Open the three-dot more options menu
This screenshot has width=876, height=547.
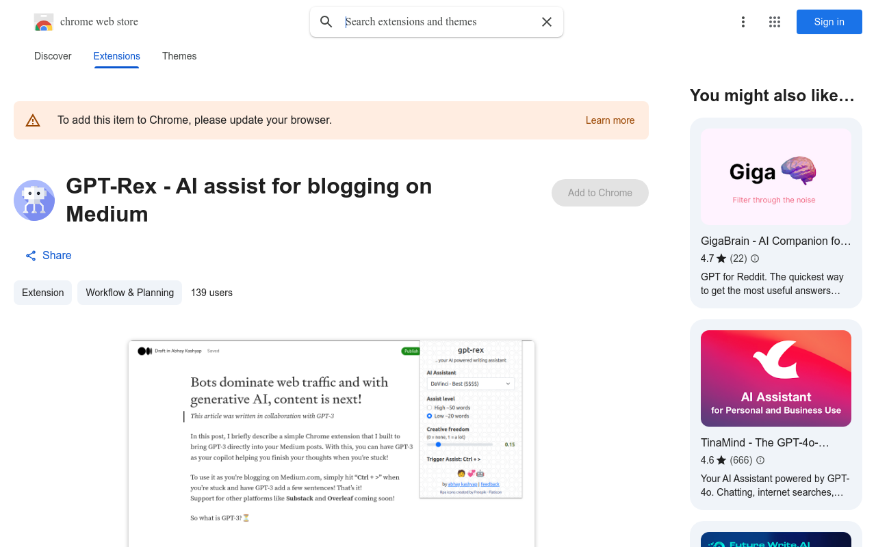click(x=743, y=22)
